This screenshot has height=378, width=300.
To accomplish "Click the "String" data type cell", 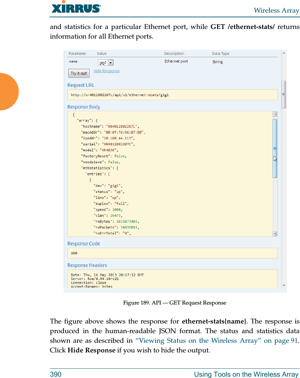I will point(217,62).
